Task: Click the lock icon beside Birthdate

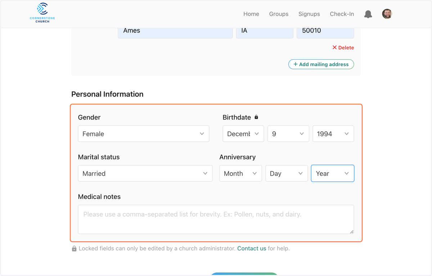Action: tap(256, 117)
